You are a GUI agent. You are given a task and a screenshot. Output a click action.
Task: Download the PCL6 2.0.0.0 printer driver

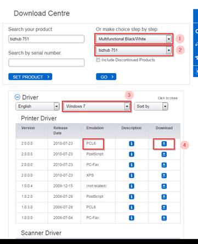point(164,143)
